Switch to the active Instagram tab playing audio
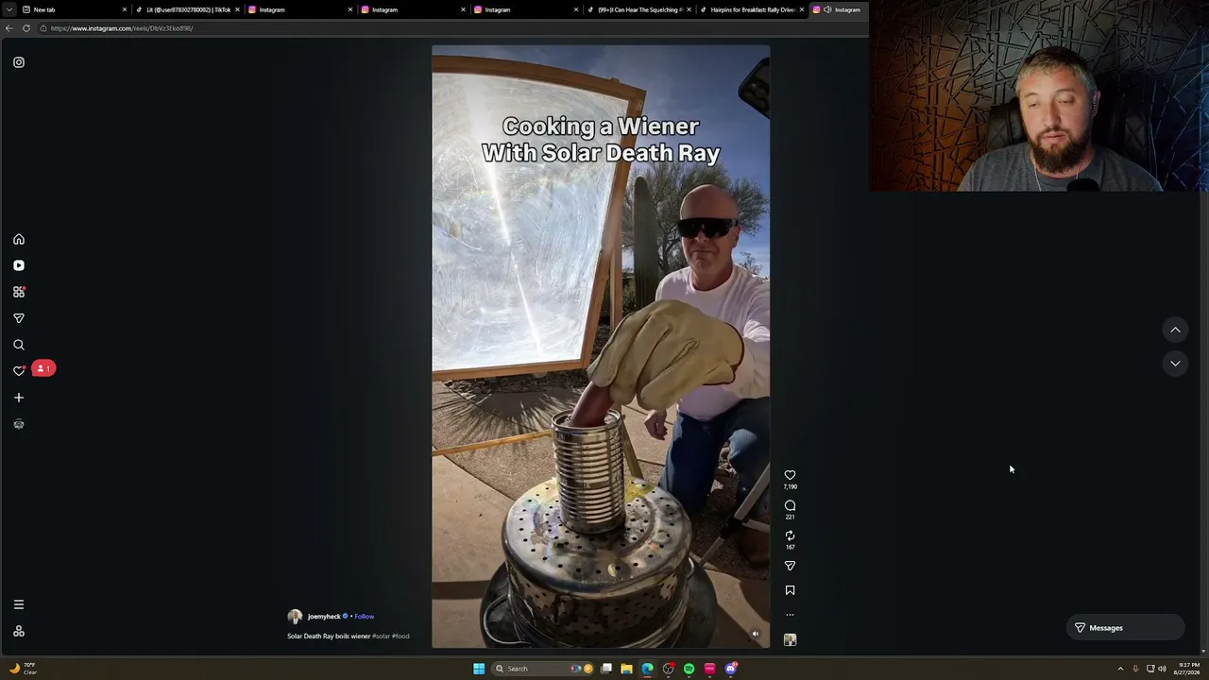1209x680 pixels. [x=837, y=9]
